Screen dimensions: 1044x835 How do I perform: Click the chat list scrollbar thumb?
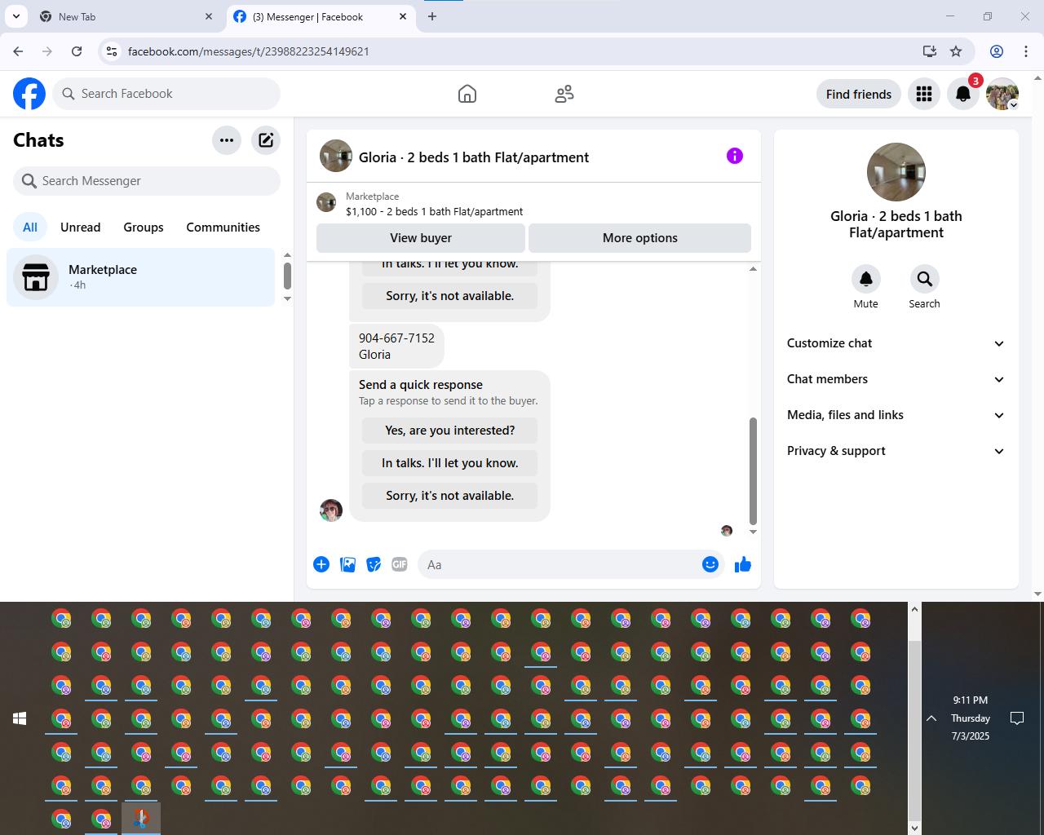point(287,276)
